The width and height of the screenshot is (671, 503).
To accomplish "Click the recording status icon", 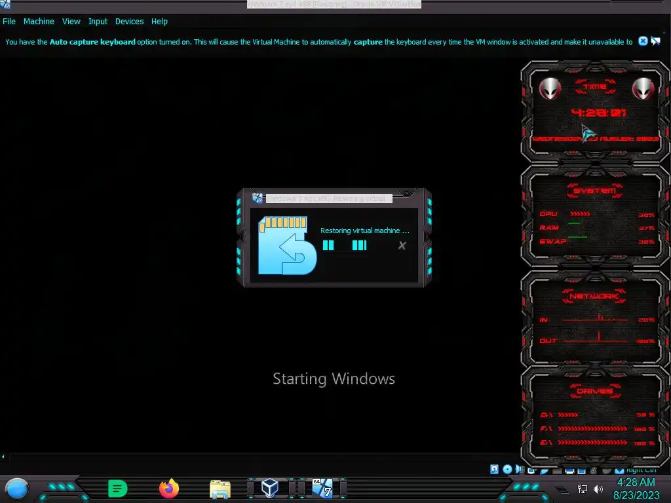I will (x=582, y=471).
